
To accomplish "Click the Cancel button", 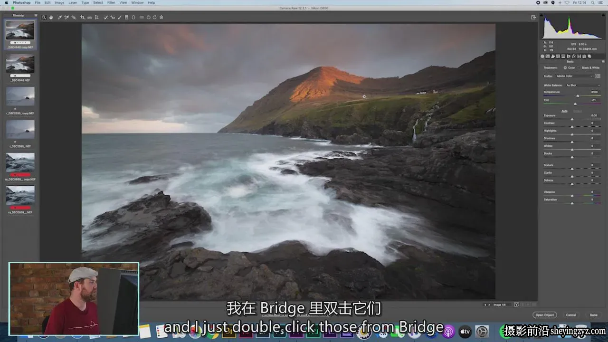I will tap(571, 315).
